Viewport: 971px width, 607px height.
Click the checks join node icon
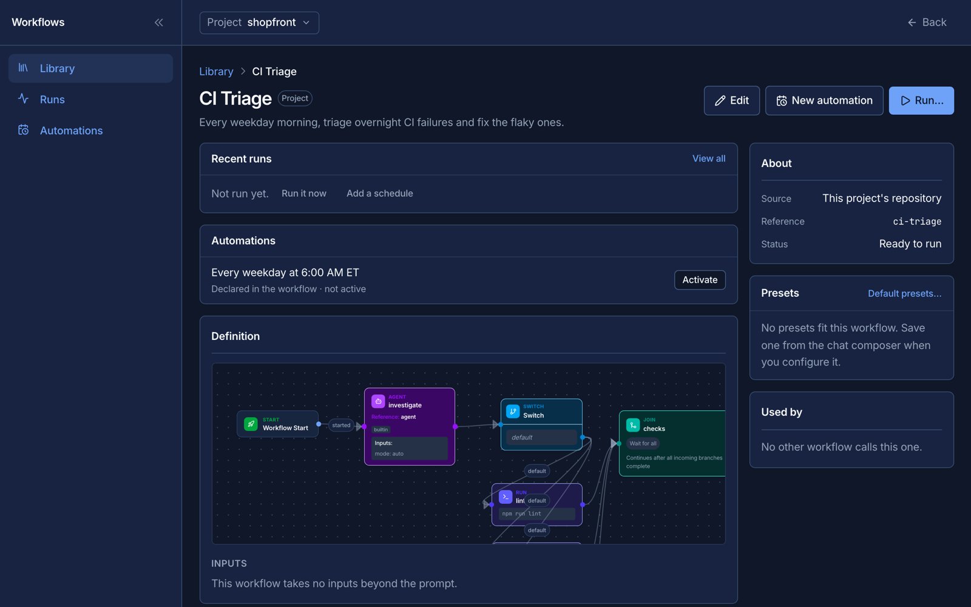click(633, 425)
